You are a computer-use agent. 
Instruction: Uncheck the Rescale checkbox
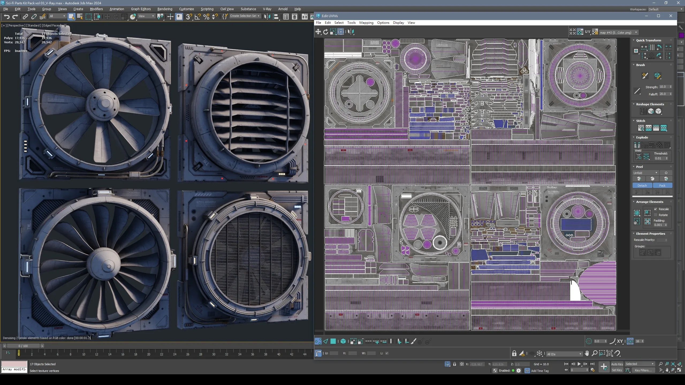click(656, 209)
